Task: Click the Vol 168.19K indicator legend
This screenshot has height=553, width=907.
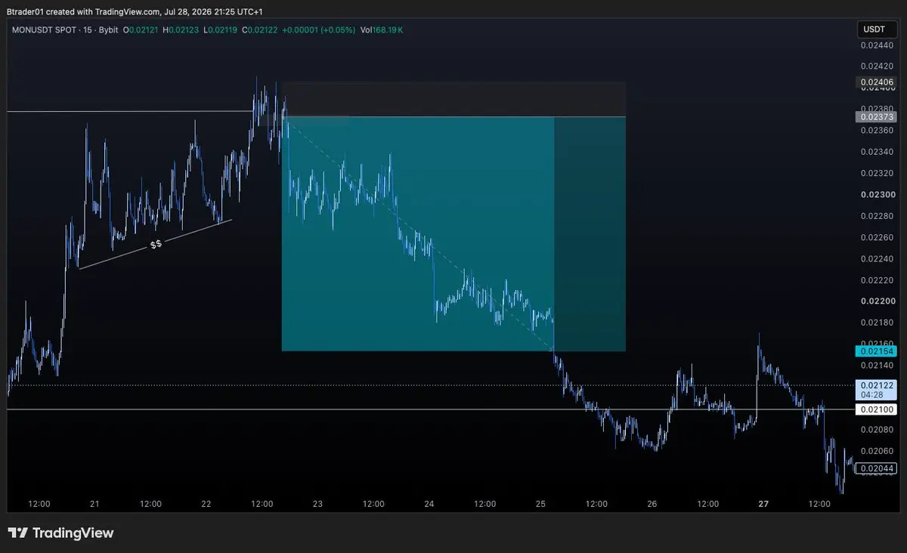Action: coord(383,29)
